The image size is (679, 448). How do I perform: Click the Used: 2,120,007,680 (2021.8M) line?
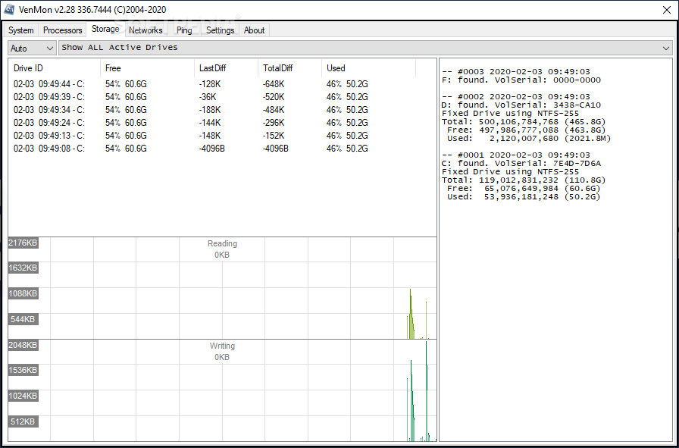point(529,138)
